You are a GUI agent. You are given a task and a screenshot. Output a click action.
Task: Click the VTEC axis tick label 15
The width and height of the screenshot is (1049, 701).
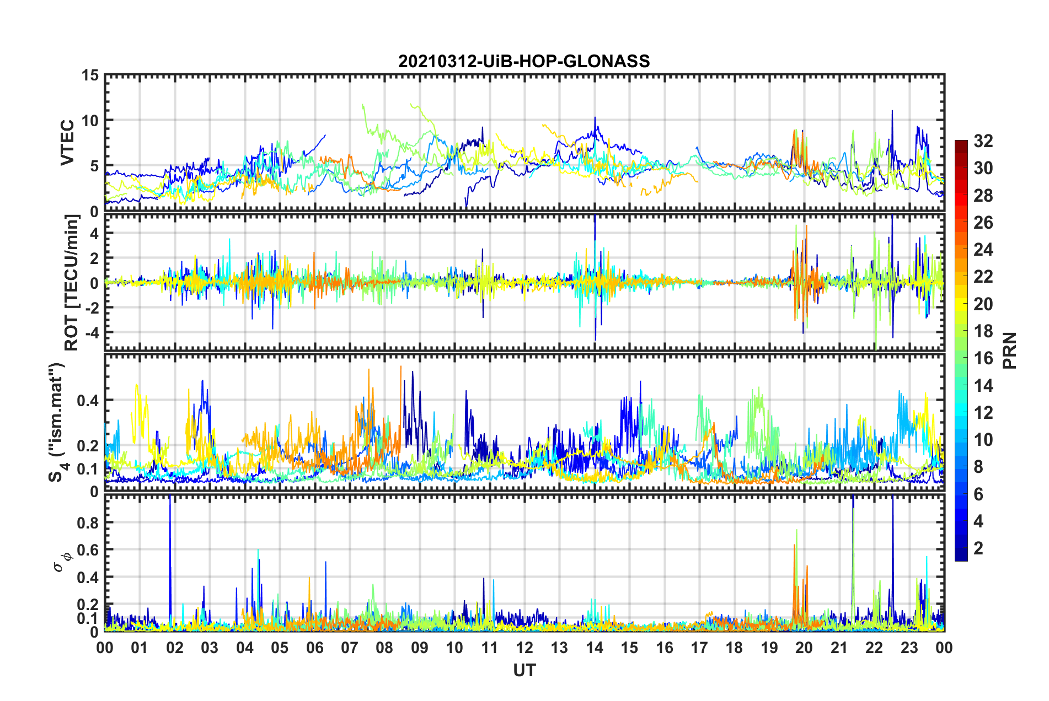click(x=89, y=75)
